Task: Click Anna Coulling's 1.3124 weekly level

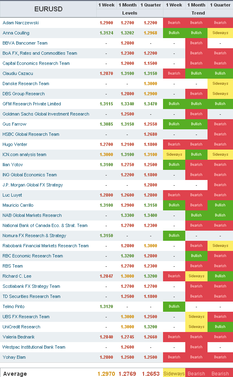Action: (x=106, y=33)
